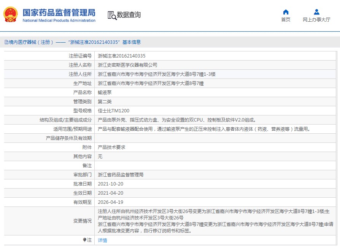Select text 产品与配套输液器配合使用
Screen dimensions: 340x248
125,129
